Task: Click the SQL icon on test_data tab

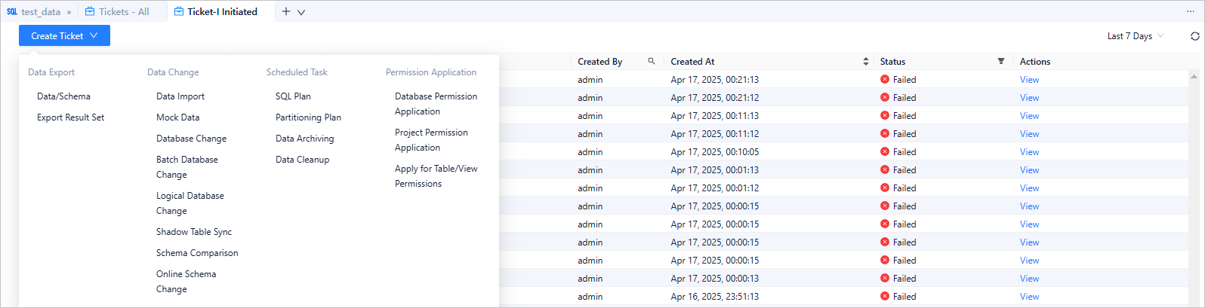Action: pyautogui.click(x=12, y=11)
